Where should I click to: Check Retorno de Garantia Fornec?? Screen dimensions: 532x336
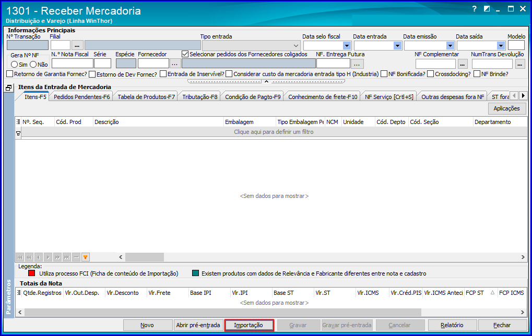(x=10, y=74)
